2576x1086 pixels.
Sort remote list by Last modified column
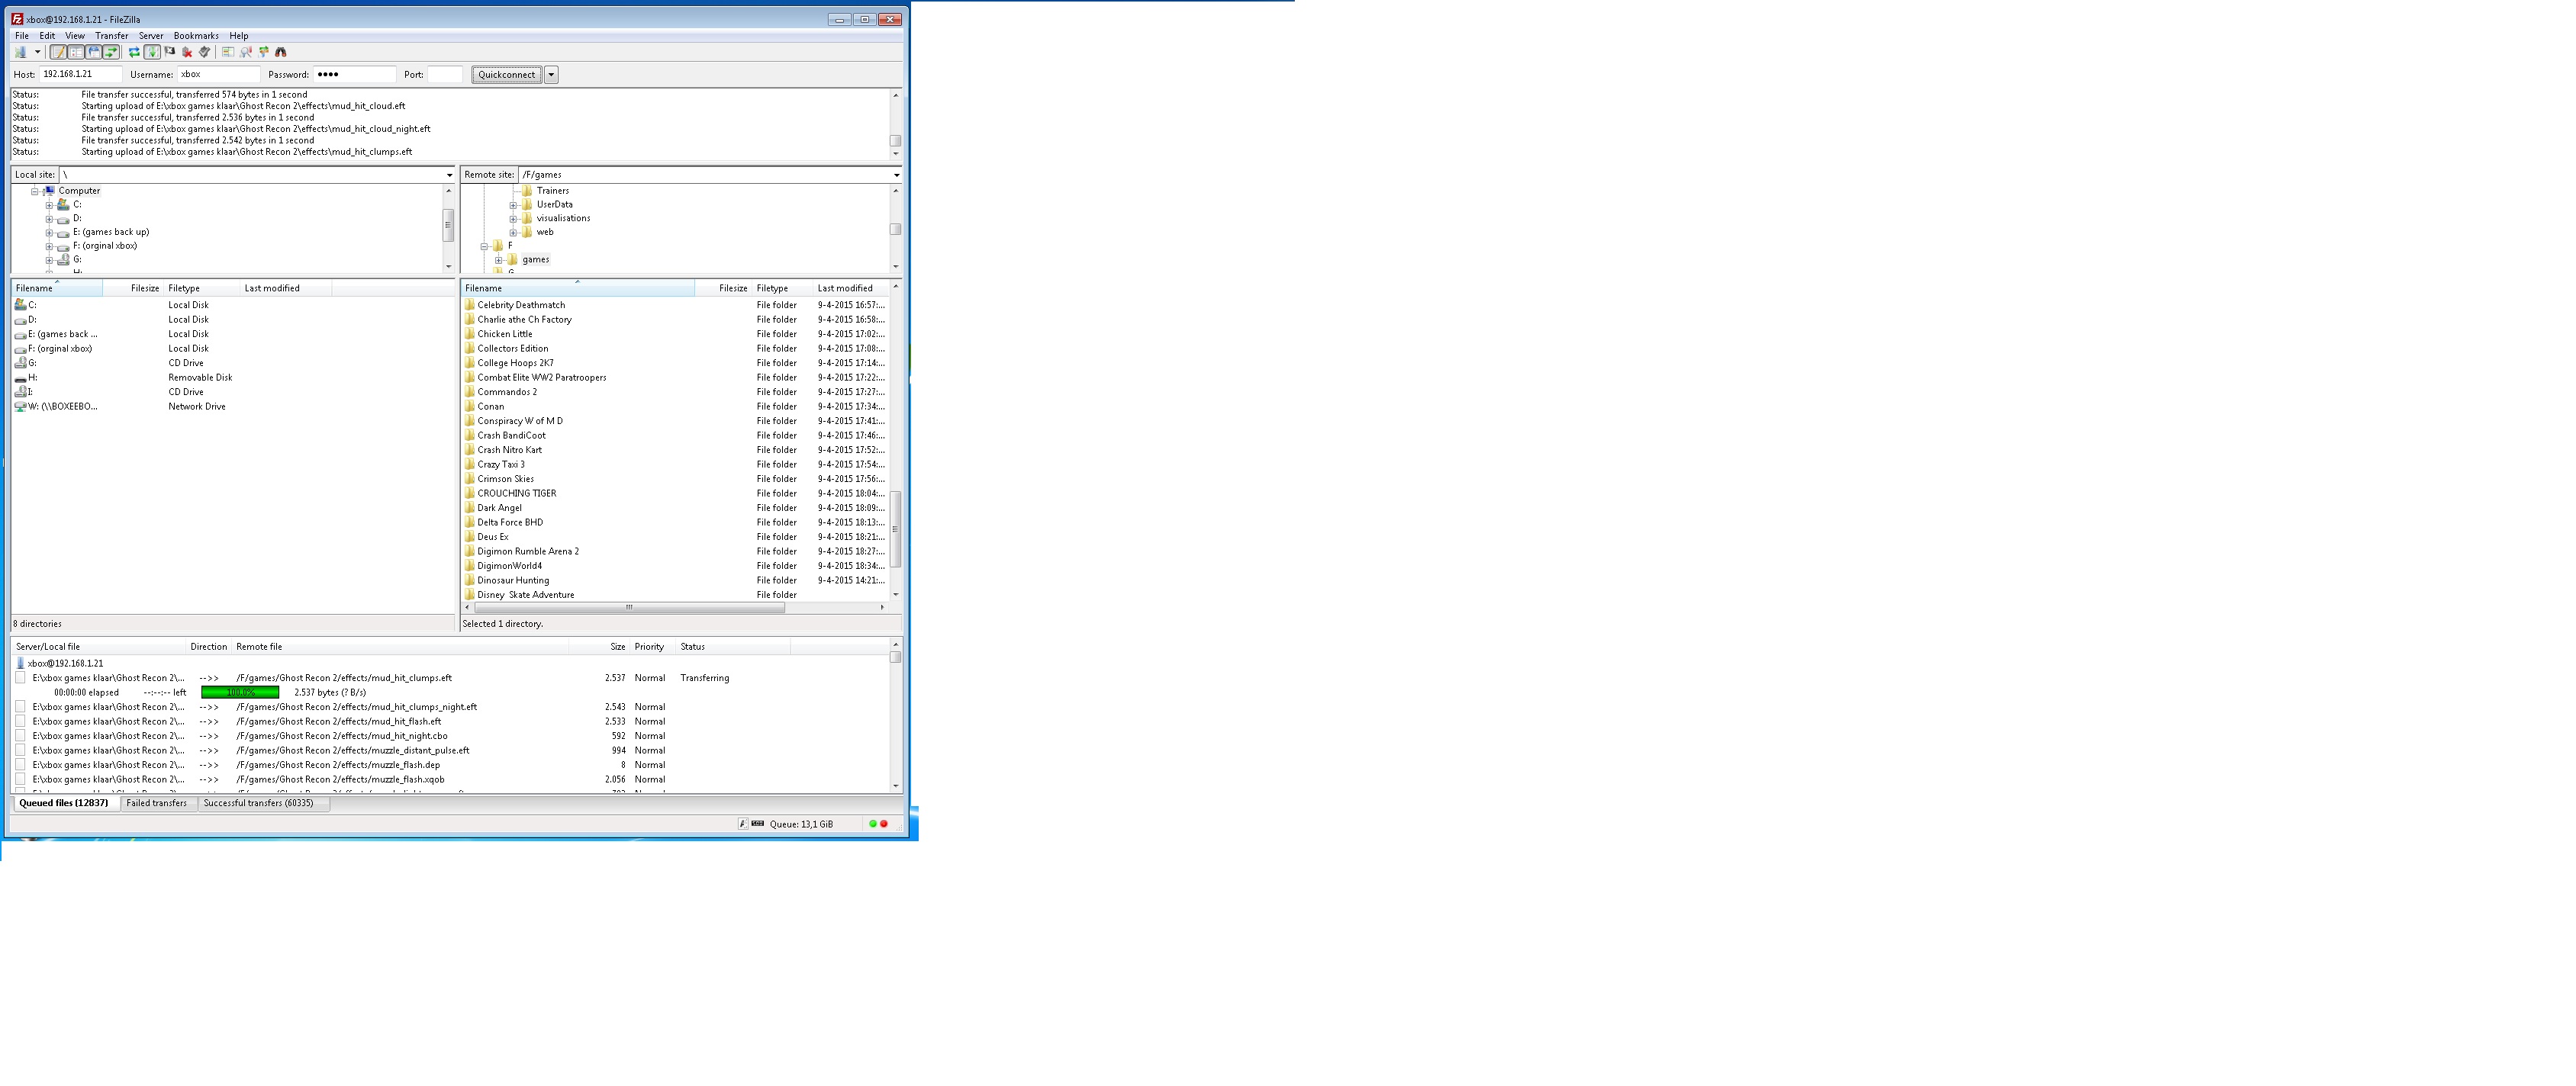(x=850, y=289)
